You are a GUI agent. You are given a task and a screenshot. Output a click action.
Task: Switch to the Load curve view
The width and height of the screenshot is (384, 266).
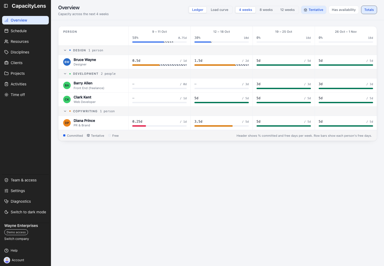(x=219, y=10)
